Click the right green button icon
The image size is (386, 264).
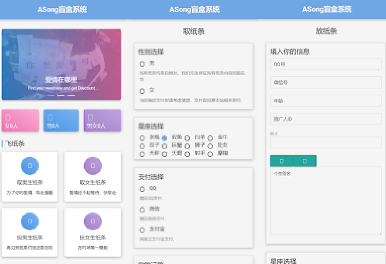[304, 161]
